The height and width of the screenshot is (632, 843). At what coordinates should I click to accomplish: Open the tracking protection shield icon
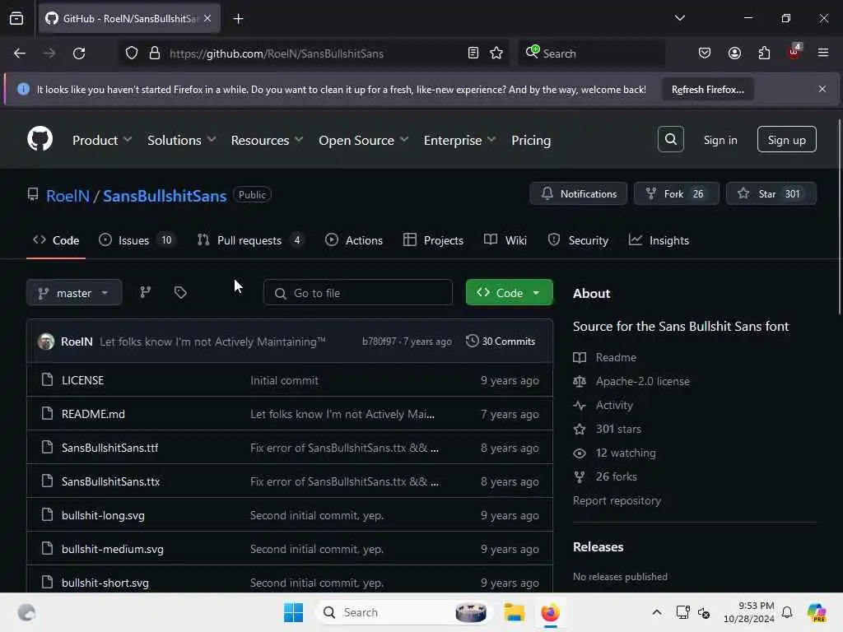[x=132, y=53]
